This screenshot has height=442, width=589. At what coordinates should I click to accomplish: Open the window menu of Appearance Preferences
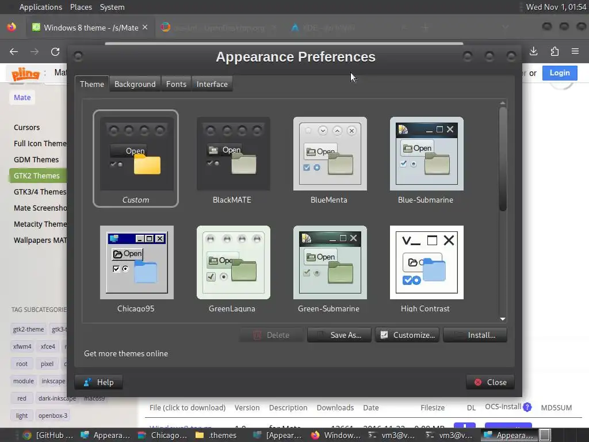(x=78, y=56)
